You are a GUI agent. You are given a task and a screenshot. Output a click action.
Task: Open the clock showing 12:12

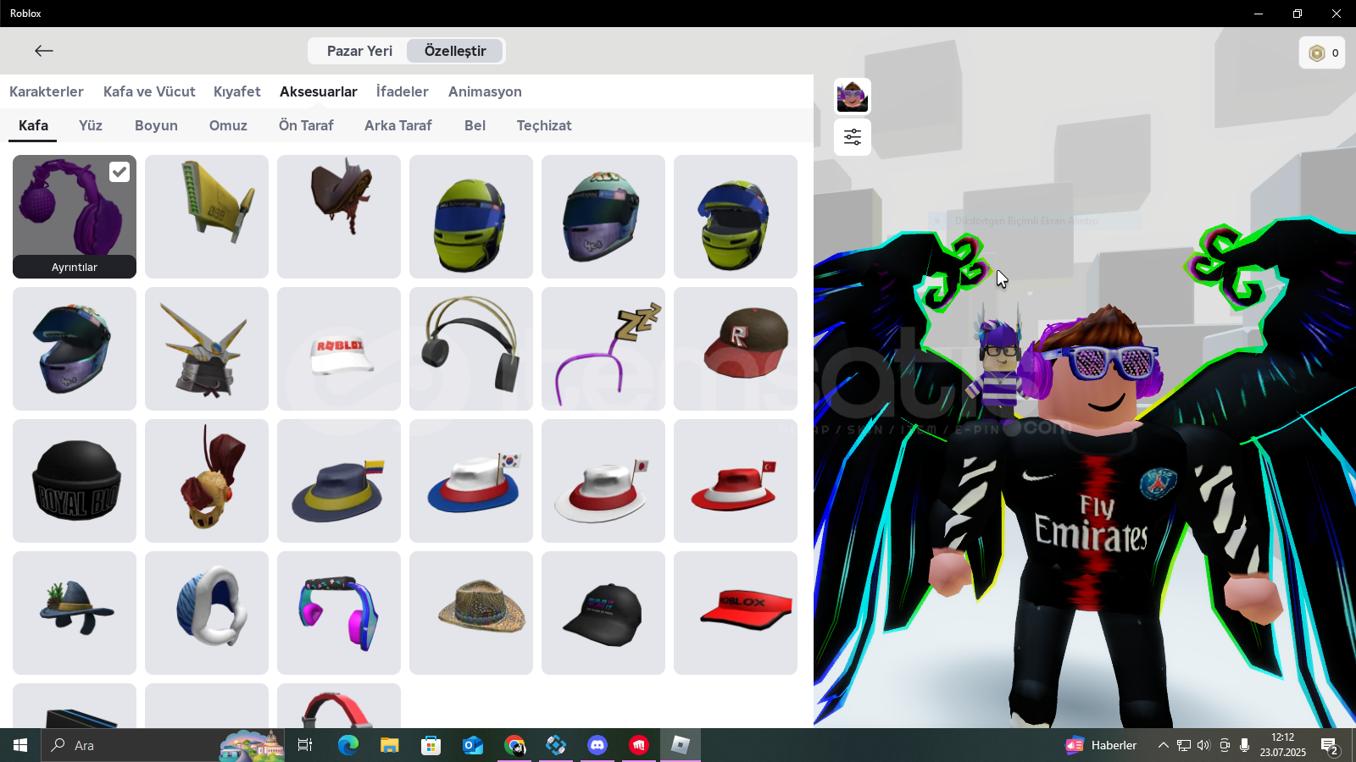(1283, 745)
